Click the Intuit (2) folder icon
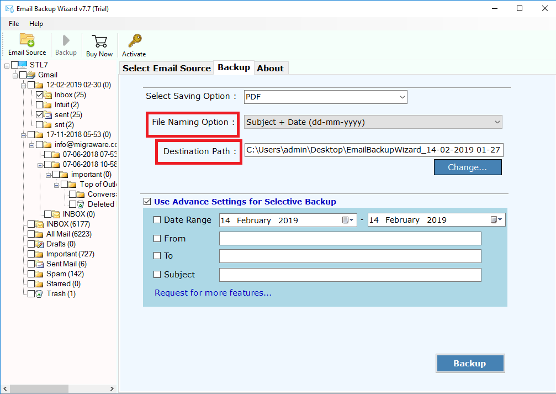556x394 pixels. point(48,104)
